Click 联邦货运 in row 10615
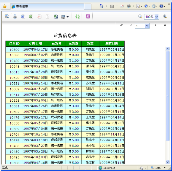Screen dimensions: 172x171 pos(57,72)
